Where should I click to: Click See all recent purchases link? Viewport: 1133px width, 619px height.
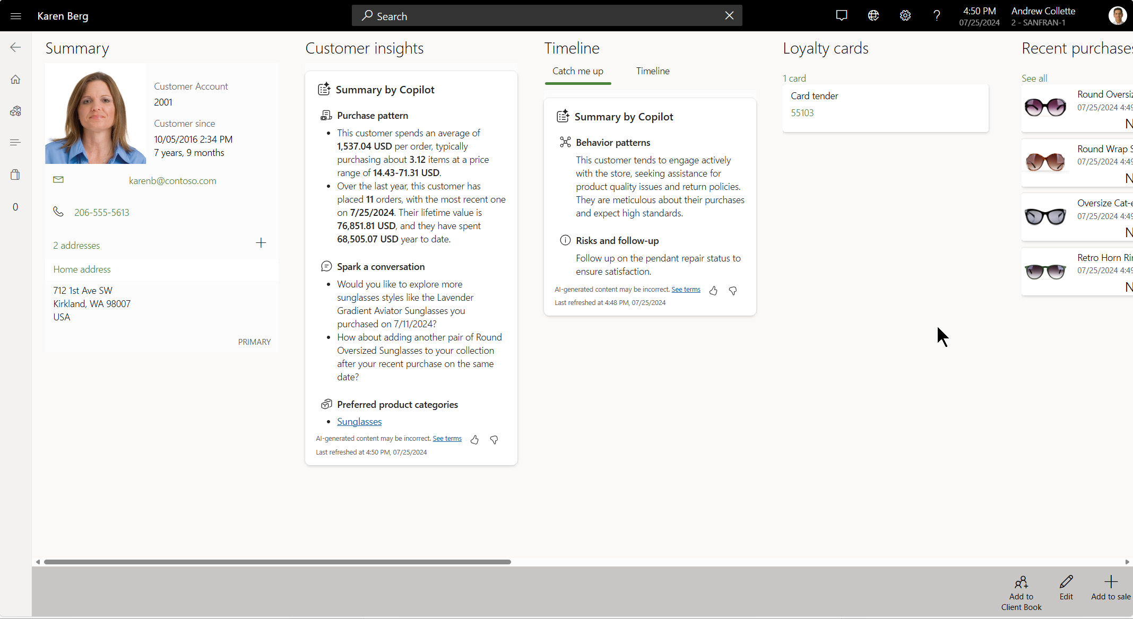(1035, 78)
